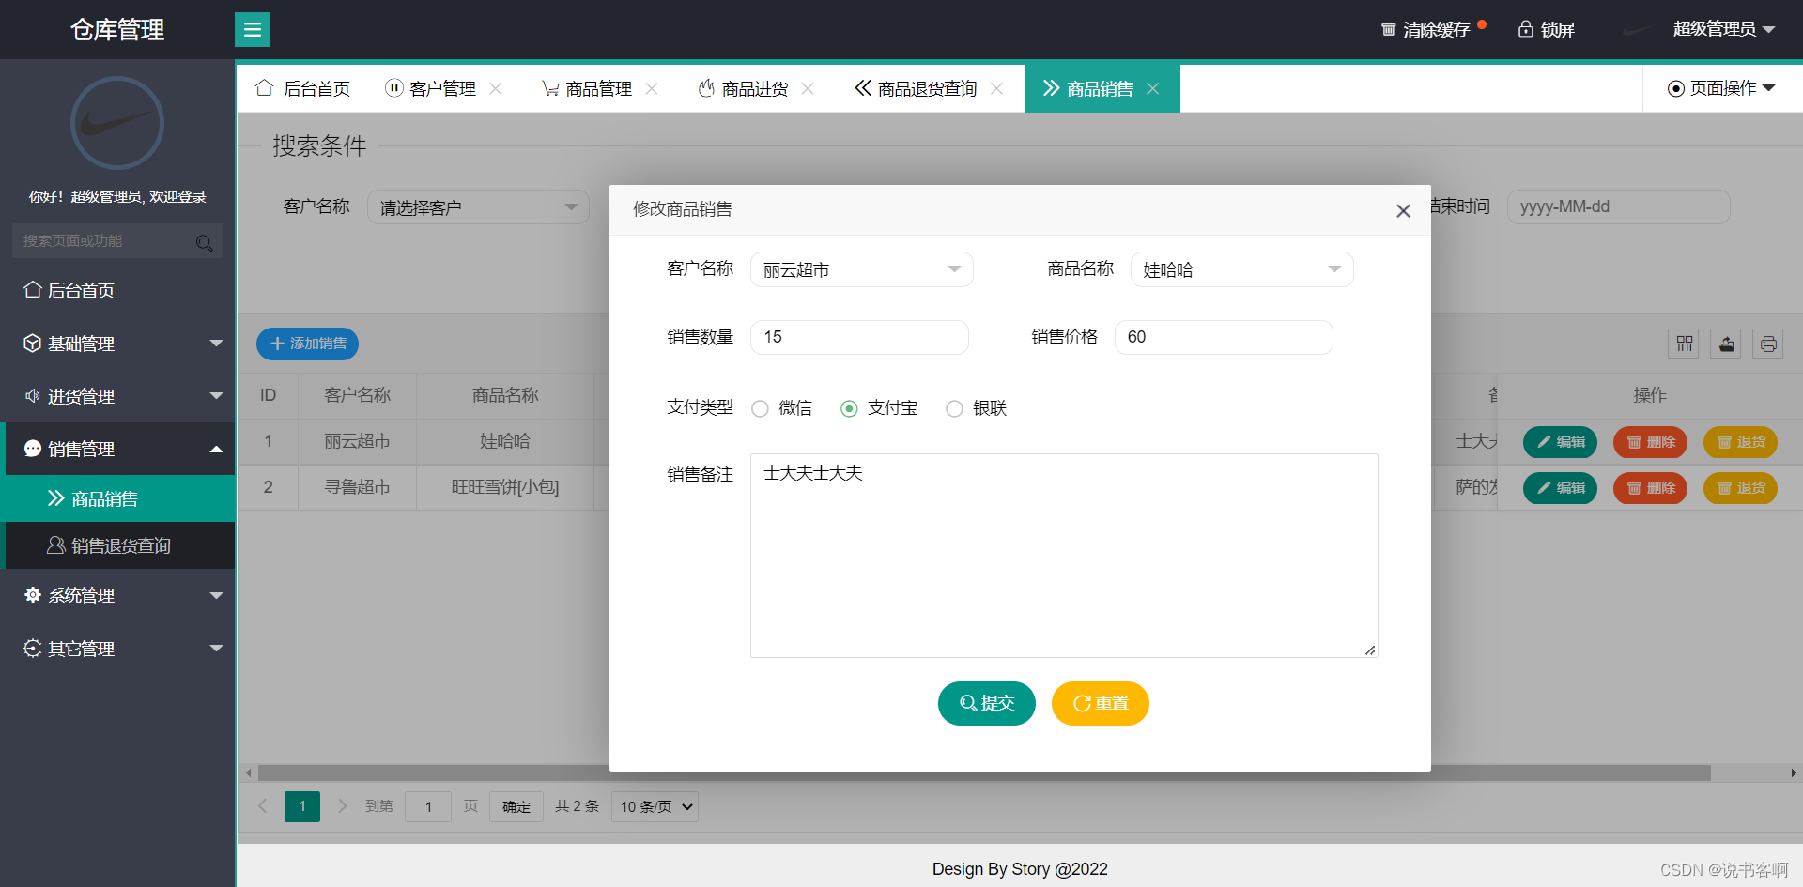Viewport: 1803px width, 887px height.
Task: Click the 确定 pagination button
Action: (516, 806)
